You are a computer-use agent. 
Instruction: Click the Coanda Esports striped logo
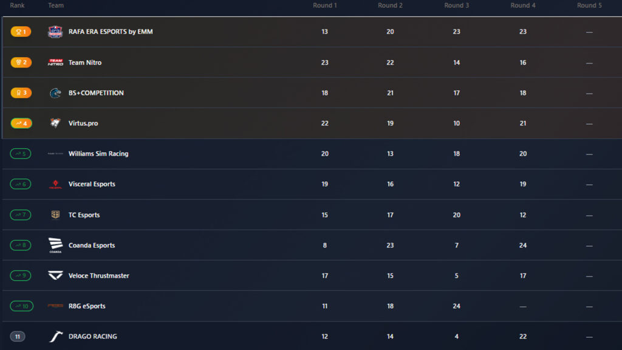[55, 245]
